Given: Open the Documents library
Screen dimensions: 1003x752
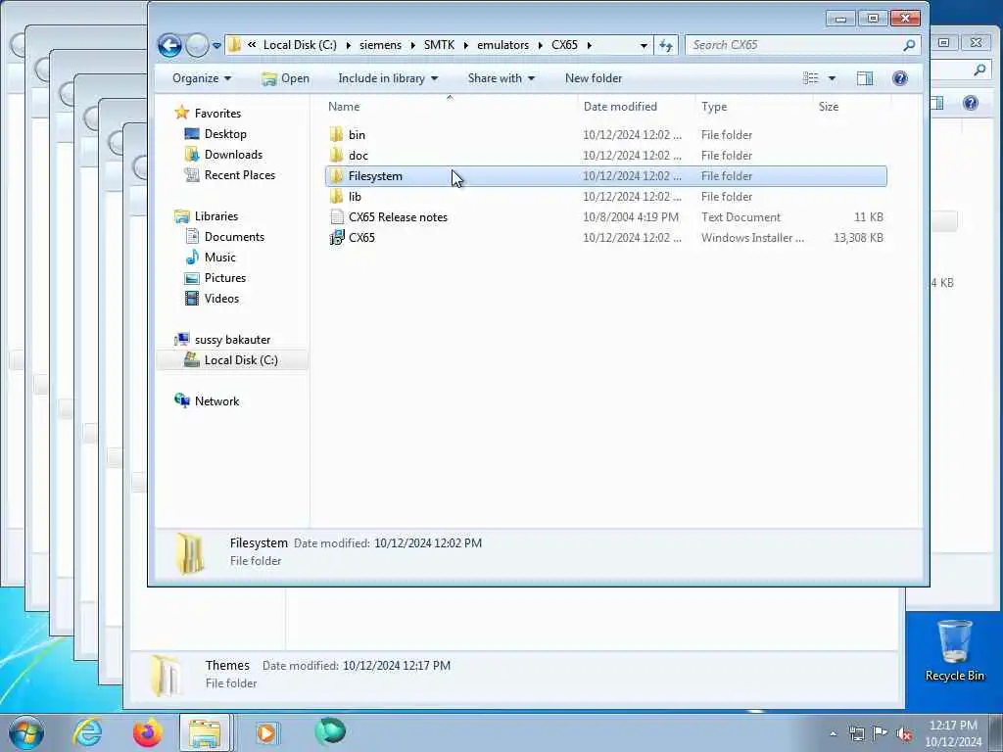Looking at the screenshot, I should click(x=234, y=237).
